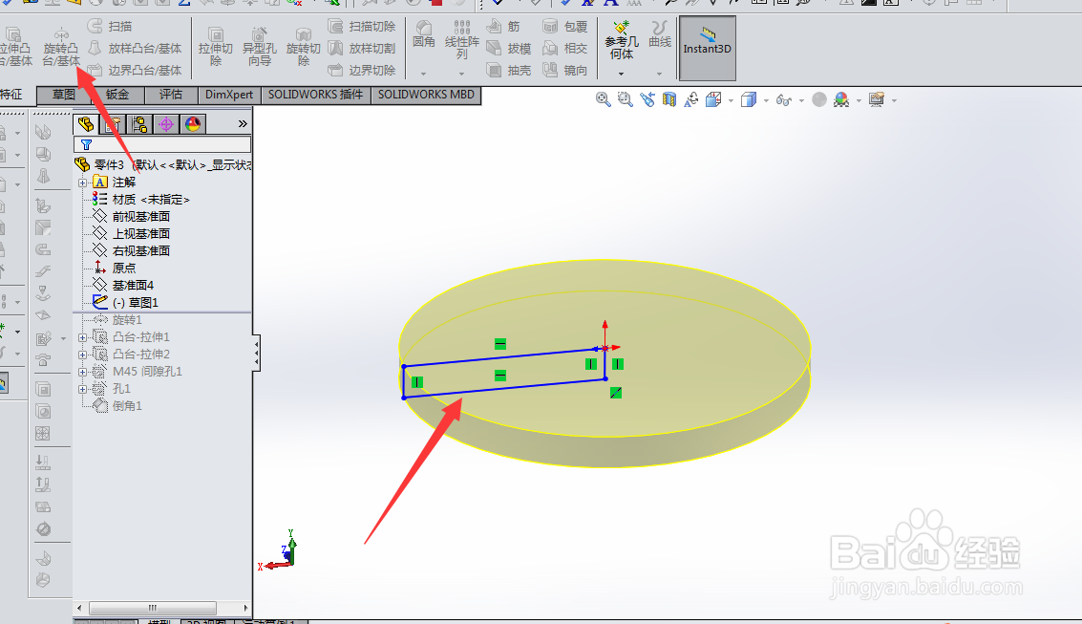The height and width of the screenshot is (624, 1082).
Task: Click the Zoom to Fit icon
Action: pyautogui.click(x=604, y=99)
